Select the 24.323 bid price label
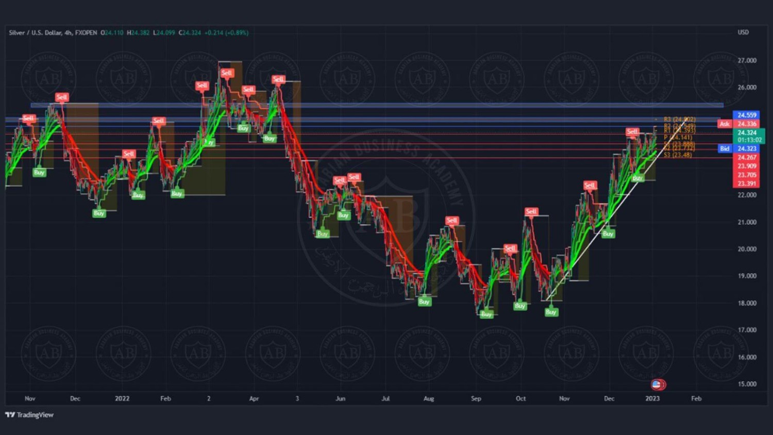This screenshot has width=773, height=435. [x=747, y=148]
